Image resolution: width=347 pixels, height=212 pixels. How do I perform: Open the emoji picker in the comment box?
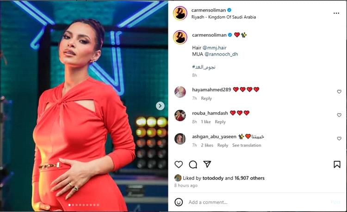pos(179,202)
